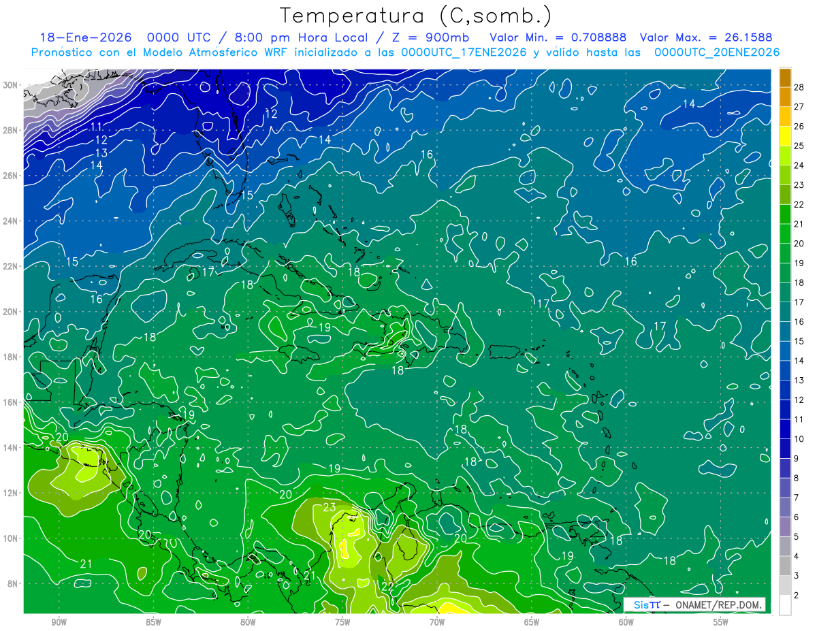Screen dimensions: 817x631
Task: Click the valid-until time "0000UTC_20ENE2026"
Action: pyautogui.click(x=716, y=52)
